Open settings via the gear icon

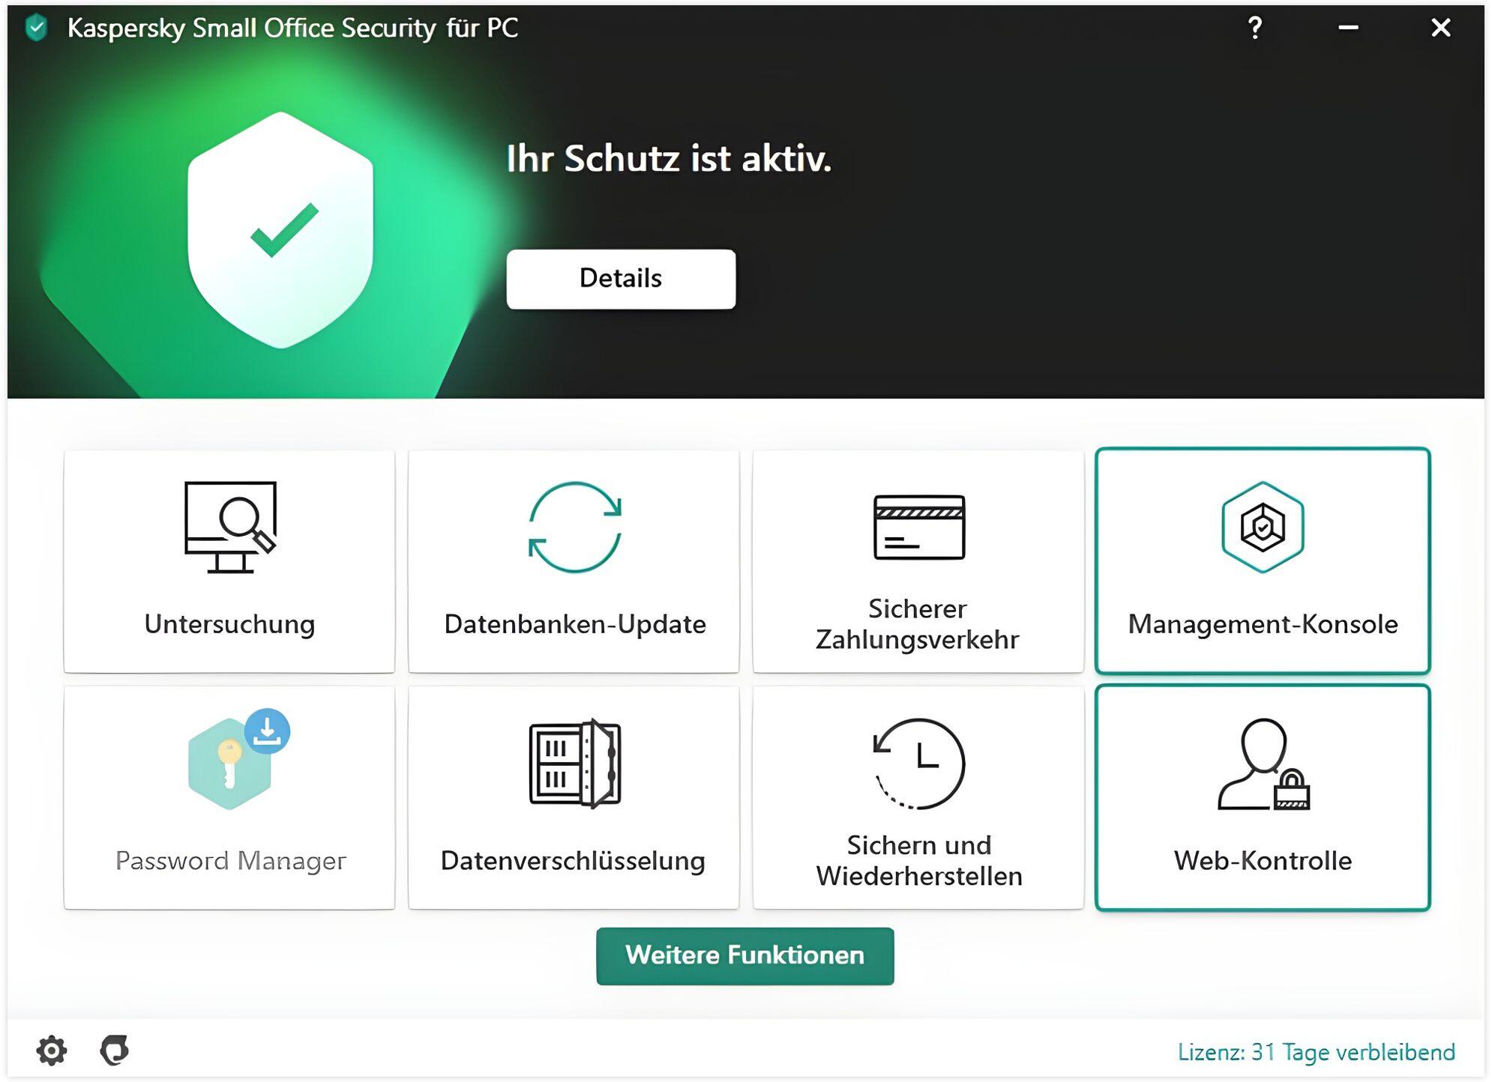point(52,1050)
